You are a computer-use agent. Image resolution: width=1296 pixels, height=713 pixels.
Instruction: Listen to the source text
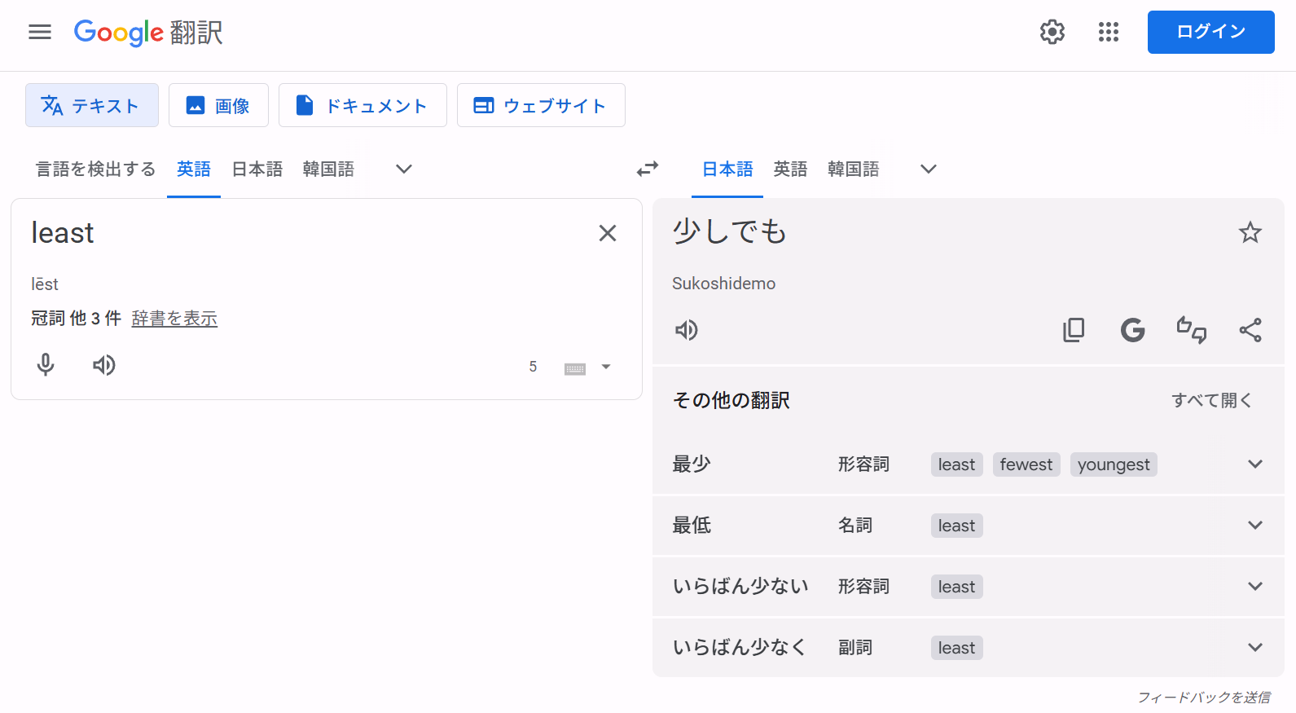(104, 364)
